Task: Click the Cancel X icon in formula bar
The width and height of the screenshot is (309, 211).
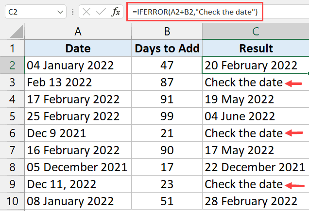Action: [87, 12]
